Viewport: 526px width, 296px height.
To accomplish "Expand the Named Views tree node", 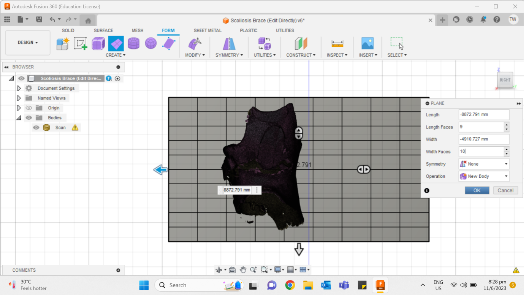I will pos(19,98).
